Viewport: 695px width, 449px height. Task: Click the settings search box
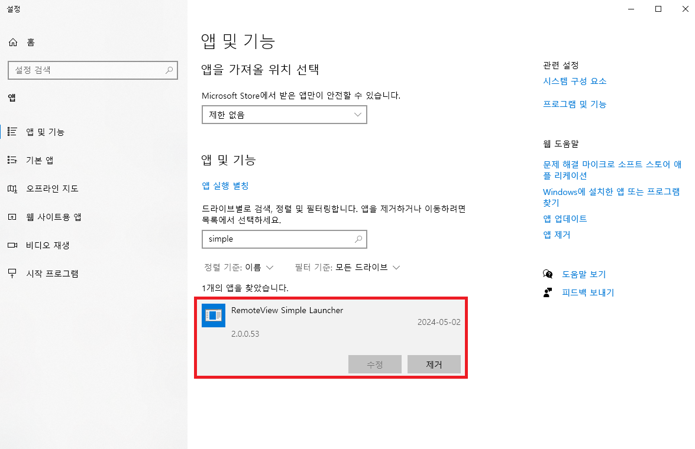93,70
